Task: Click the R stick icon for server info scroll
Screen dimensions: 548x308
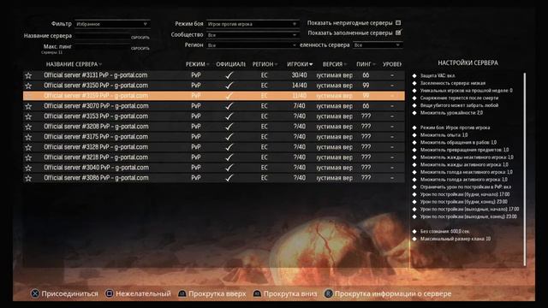Action: tap(328, 293)
